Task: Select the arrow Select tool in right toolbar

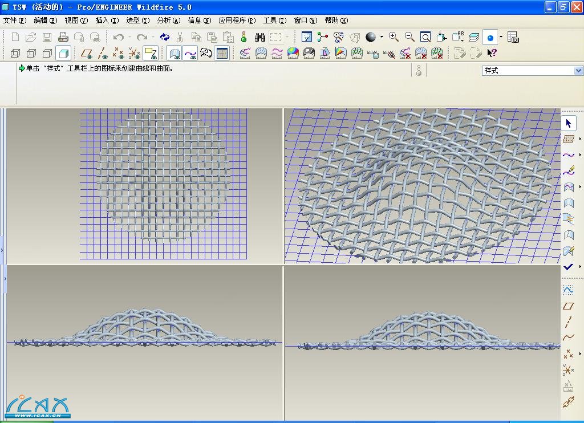Action: click(x=568, y=123)
